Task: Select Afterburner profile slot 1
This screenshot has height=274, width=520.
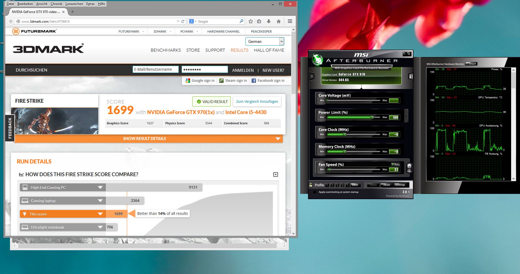Action: tap(327, 185)
